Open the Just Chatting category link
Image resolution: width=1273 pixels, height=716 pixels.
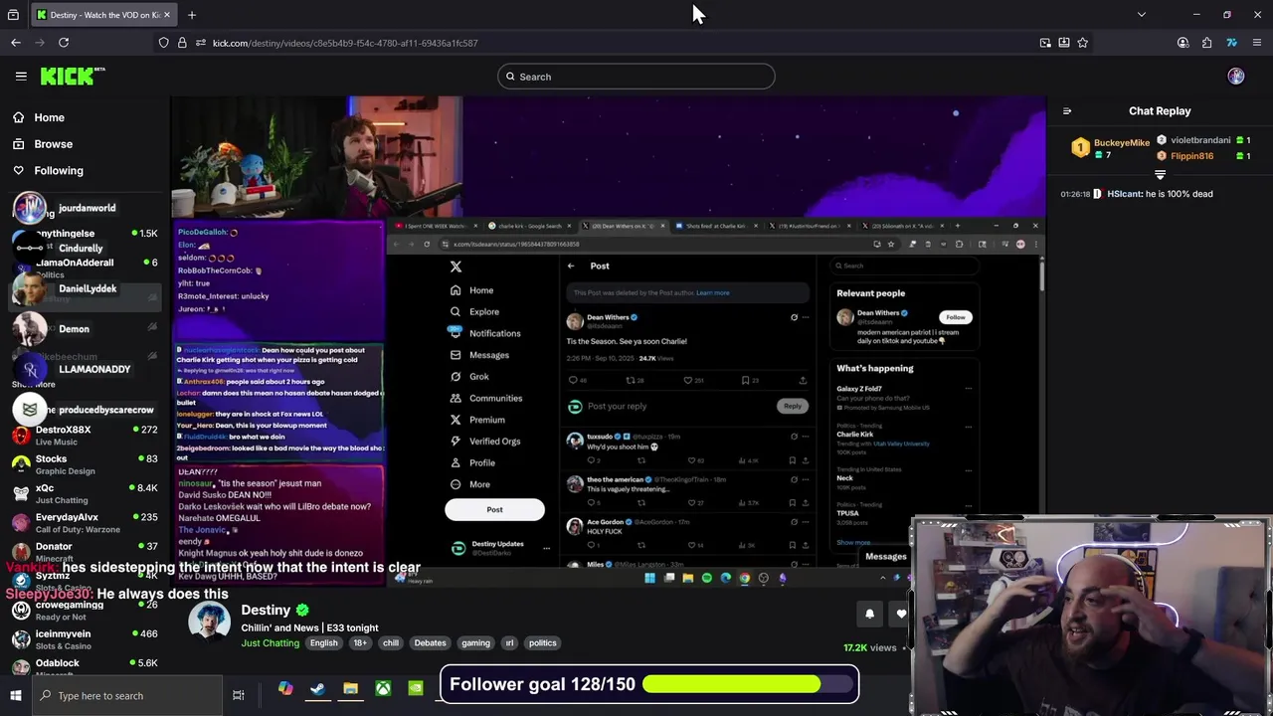coord(270,643)
